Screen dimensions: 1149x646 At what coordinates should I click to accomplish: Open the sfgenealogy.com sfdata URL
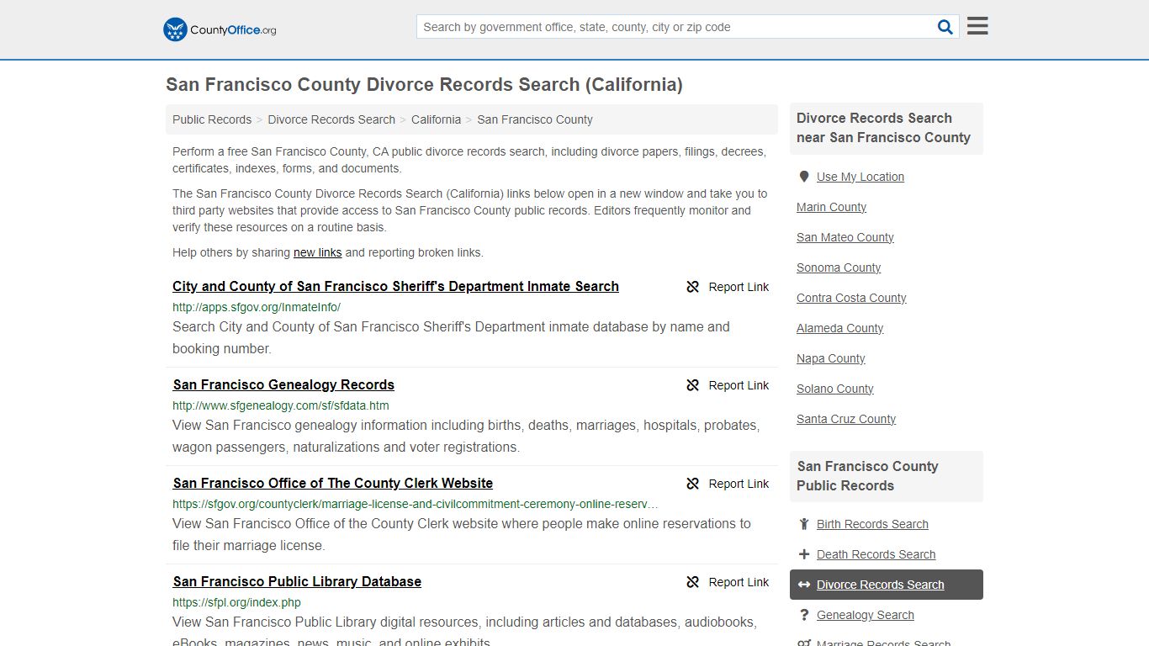click(281, 405)
